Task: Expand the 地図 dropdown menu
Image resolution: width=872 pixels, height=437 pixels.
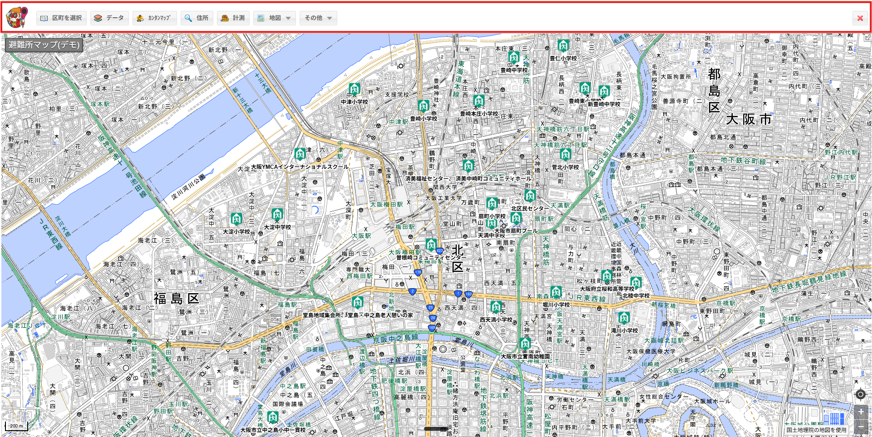Action: point(274,18)
